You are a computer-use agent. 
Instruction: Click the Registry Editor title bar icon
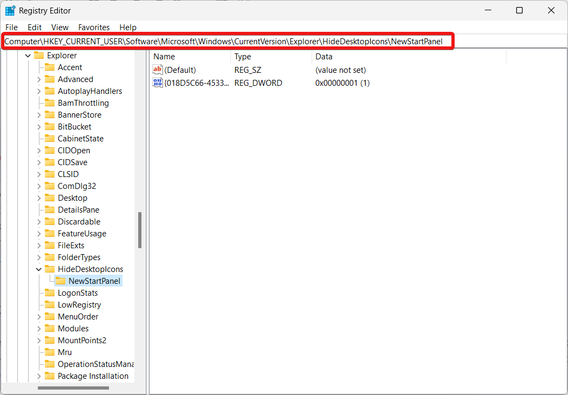click(10, 10)
